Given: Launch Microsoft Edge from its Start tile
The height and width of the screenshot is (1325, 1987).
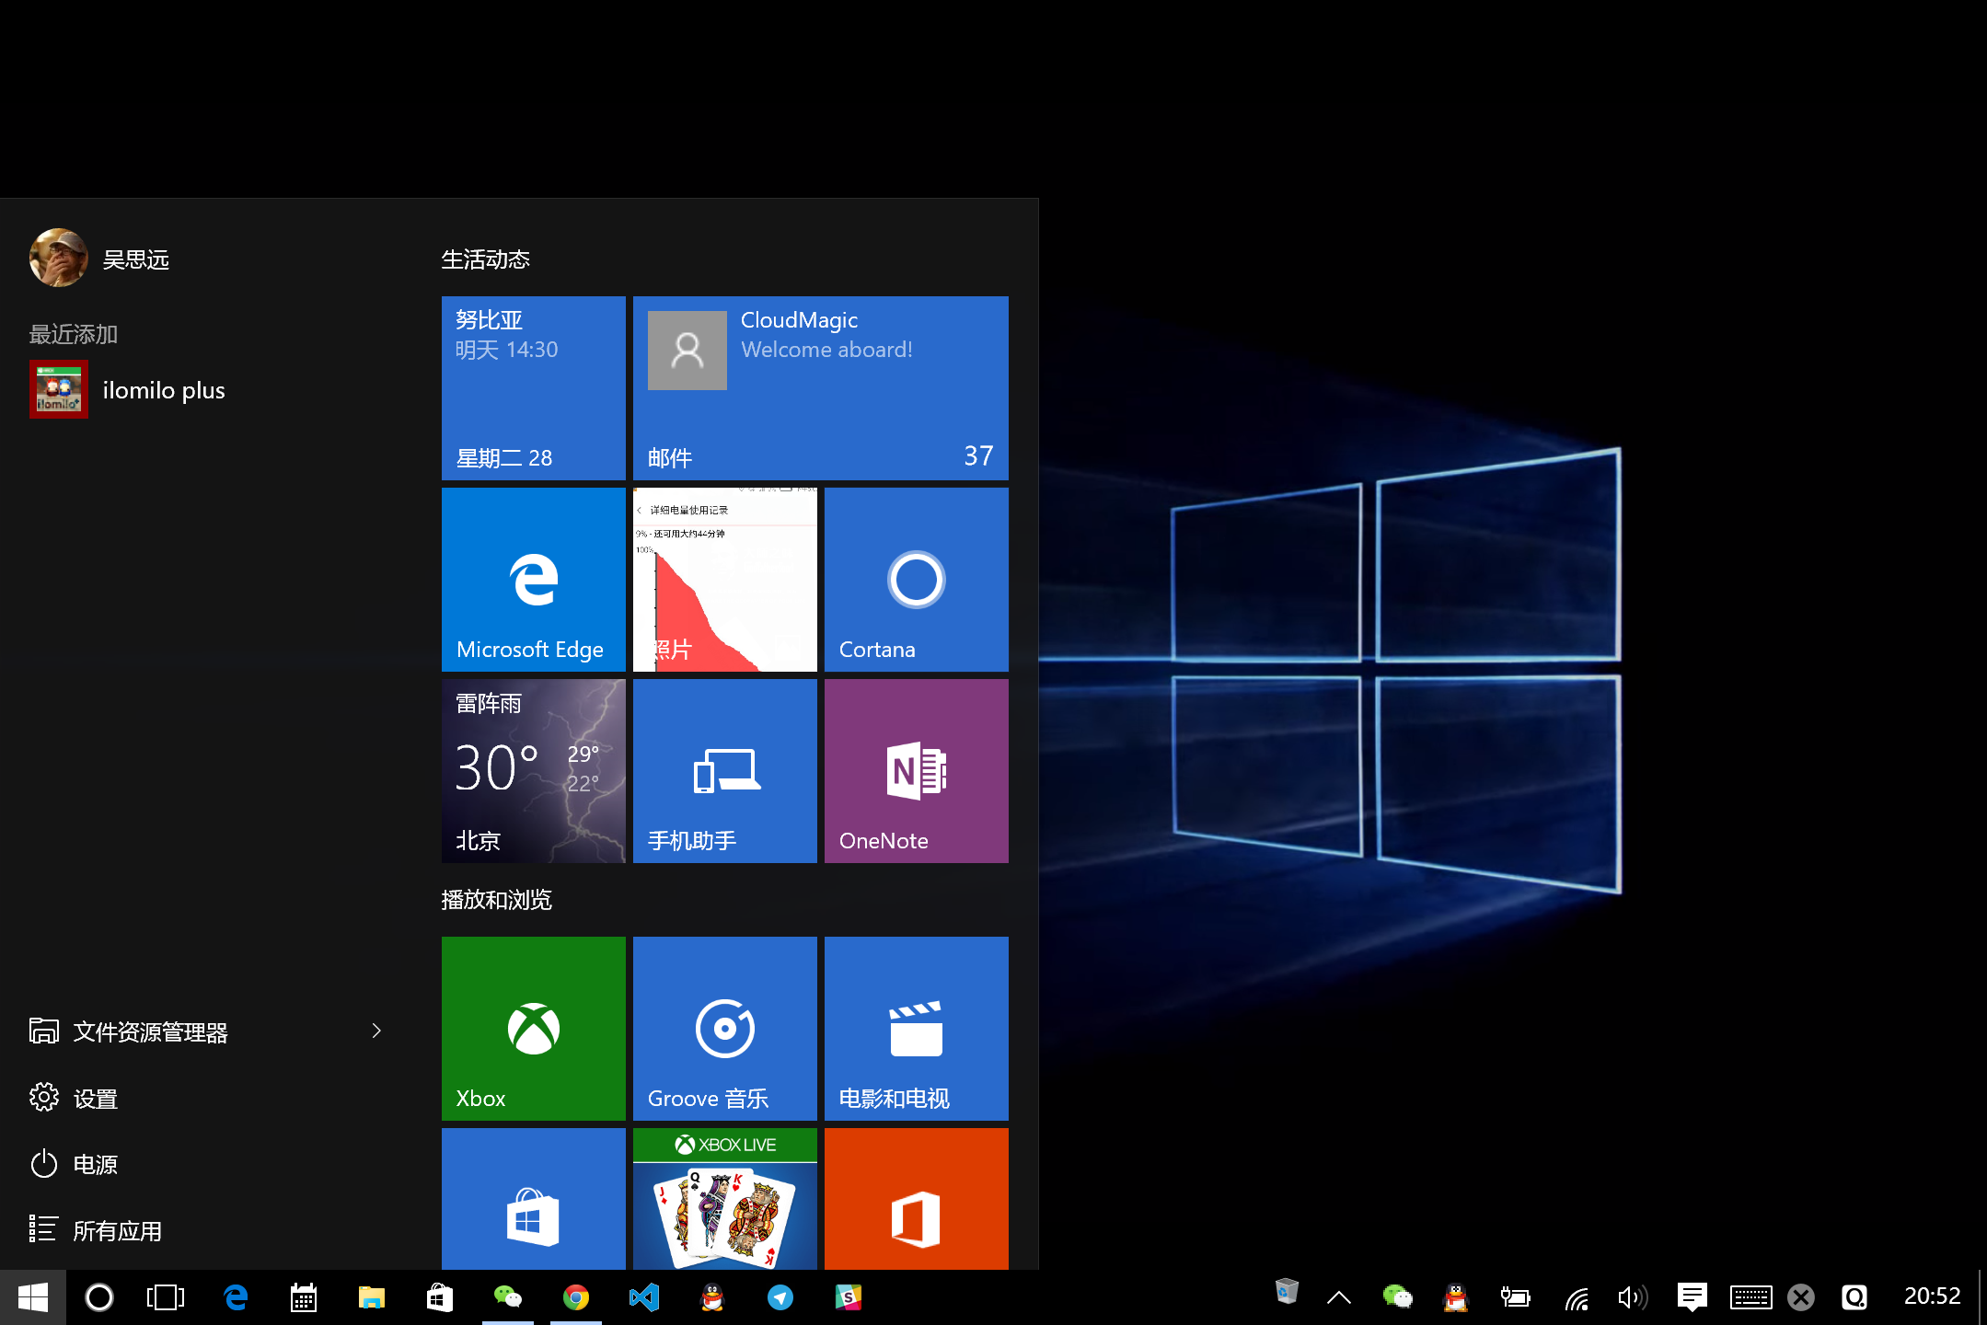Looking at the screenshot, I should point(532,579).
